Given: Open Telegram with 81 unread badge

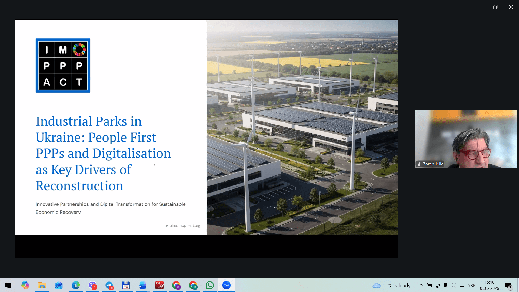Looking at the screenshot, I should [109, 285].
